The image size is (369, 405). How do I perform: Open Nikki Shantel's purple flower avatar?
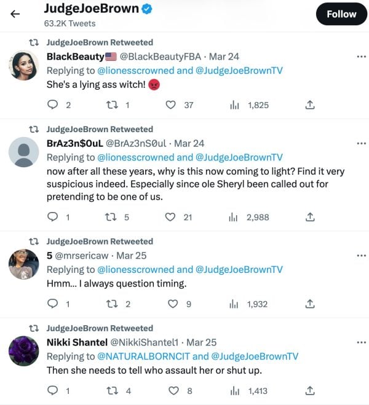24,351
